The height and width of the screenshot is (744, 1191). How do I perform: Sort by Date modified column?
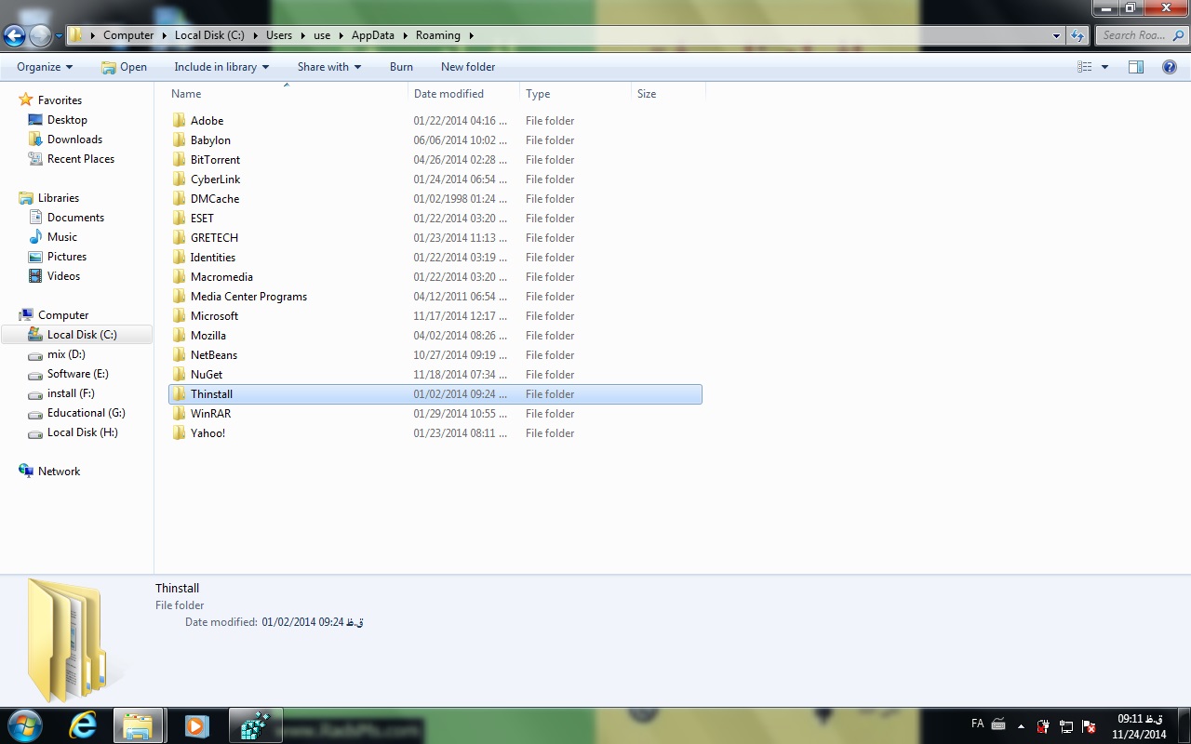point(463,94)
